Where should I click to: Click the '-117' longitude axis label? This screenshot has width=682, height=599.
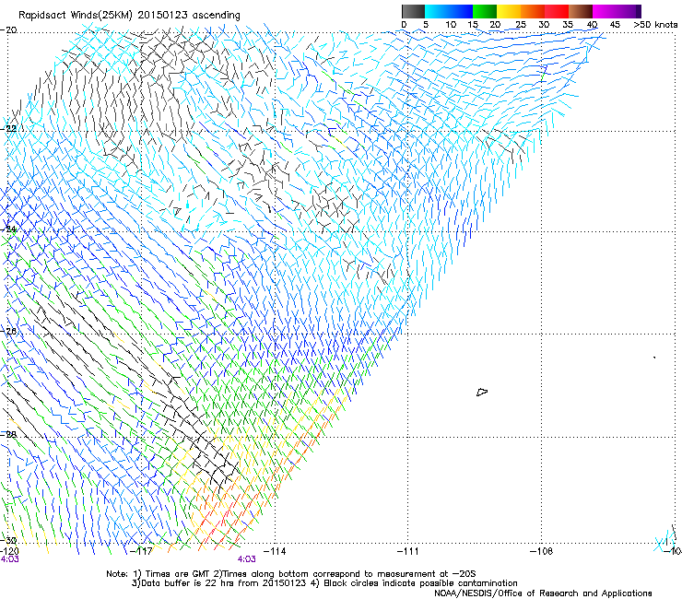coord(141,551)
